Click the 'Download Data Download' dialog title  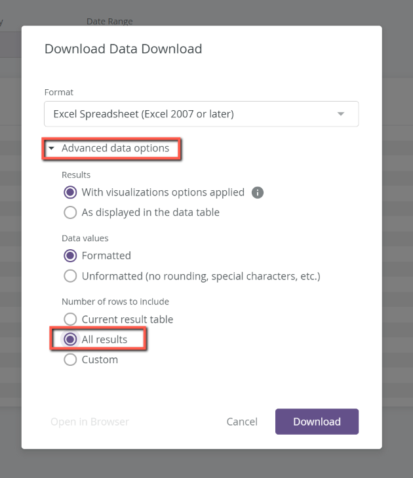123,49
